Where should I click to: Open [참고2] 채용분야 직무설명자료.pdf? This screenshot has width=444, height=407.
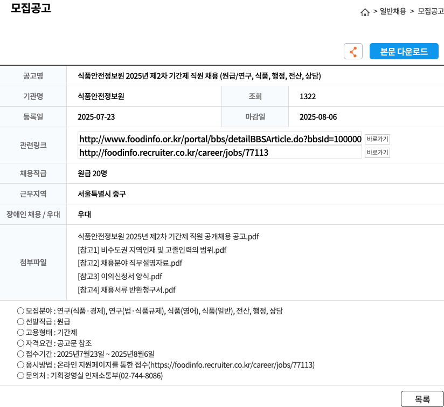[x=130, y=263]
